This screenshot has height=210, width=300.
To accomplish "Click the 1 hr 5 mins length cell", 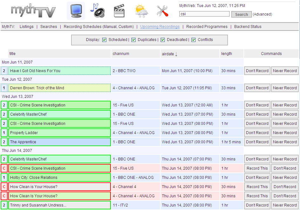I will pyautogui.click(x=231, y=142).
